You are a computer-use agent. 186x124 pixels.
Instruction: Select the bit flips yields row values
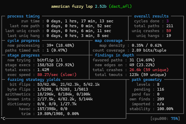click(68, 84)
